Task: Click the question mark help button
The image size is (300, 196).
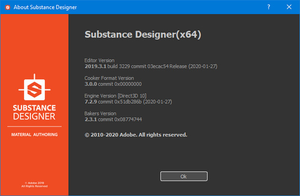Action: [x=269, y=7]
